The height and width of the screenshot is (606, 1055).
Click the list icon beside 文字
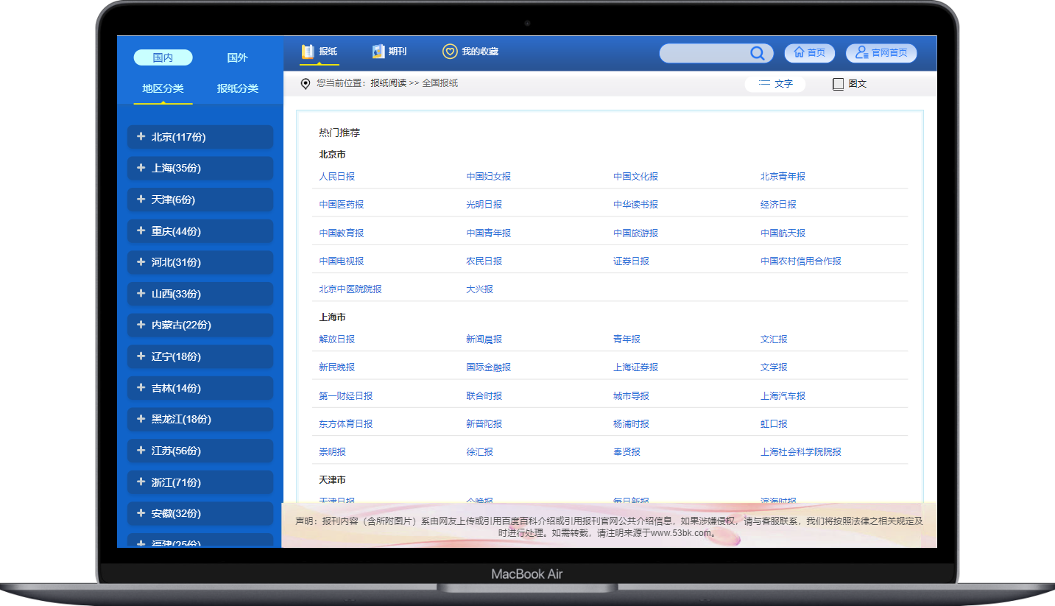[x=764, y=83]
